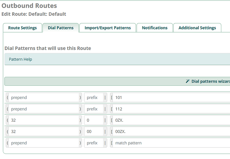Click the prepend field in the 0ZX. row
Image resolution: width=230 pixels, height=159 pixels.
[x=43, y=120]
